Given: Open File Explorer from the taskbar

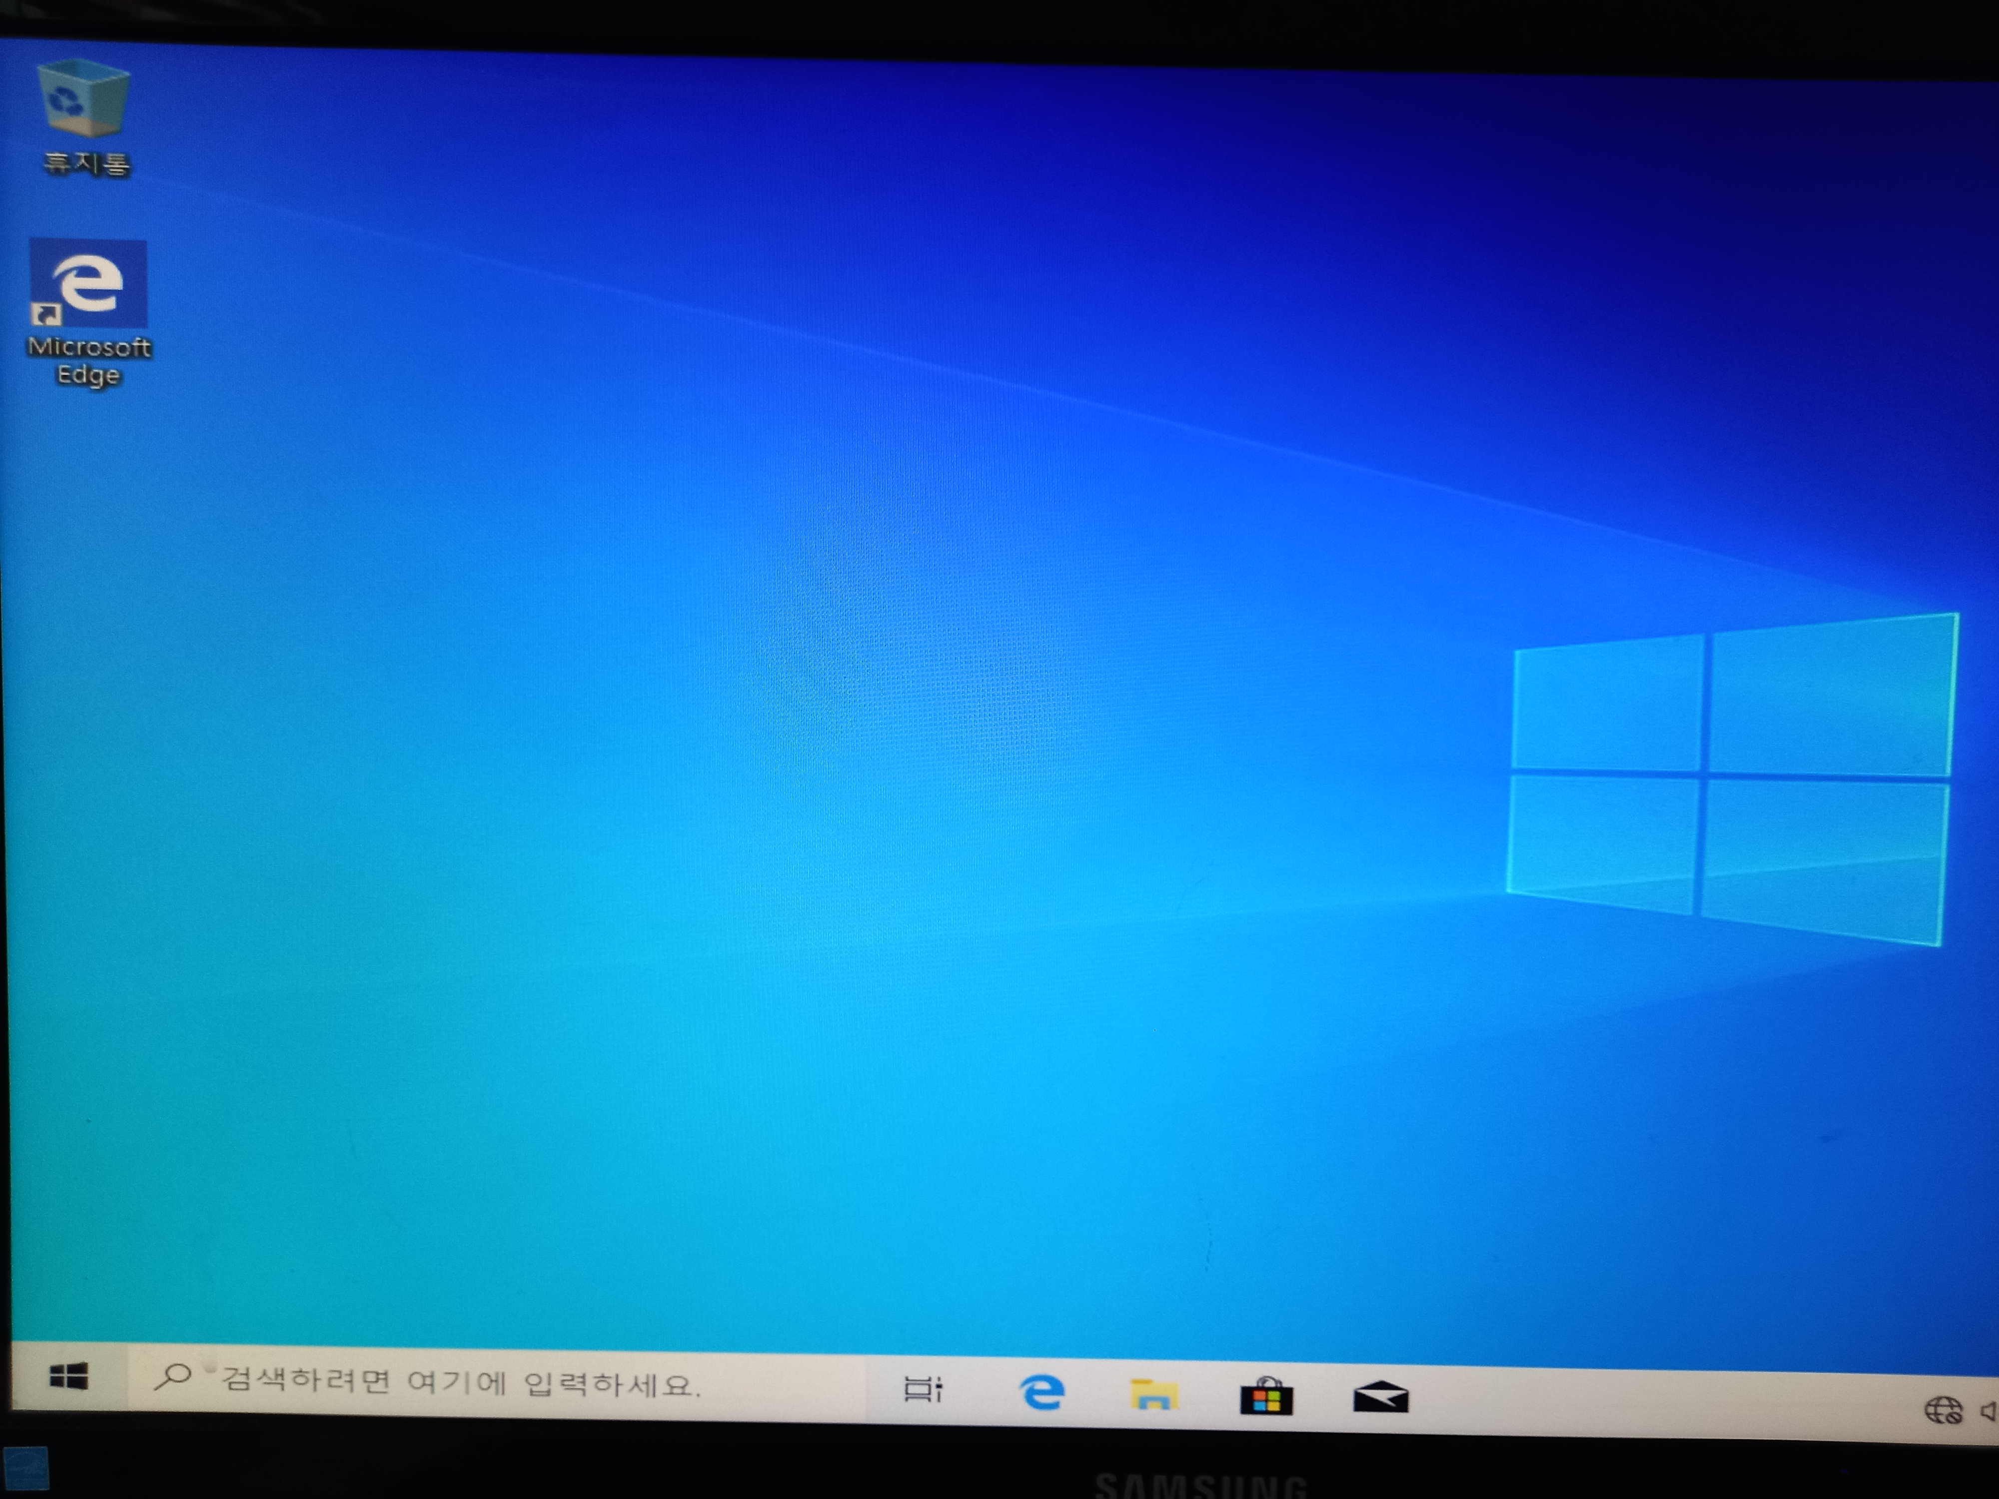Looking at the screenshot, I should point(1154,1395).
